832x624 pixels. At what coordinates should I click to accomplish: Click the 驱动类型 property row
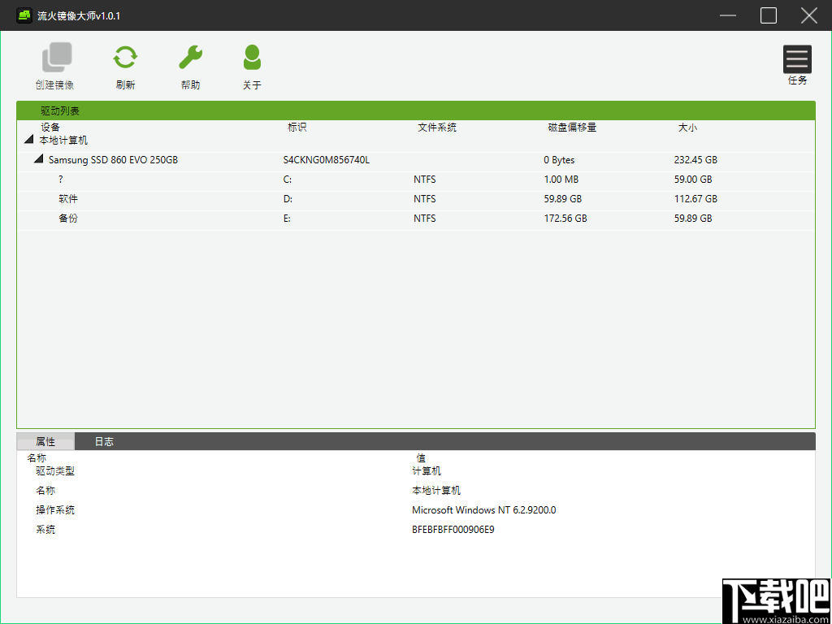[x=416, y=470]
